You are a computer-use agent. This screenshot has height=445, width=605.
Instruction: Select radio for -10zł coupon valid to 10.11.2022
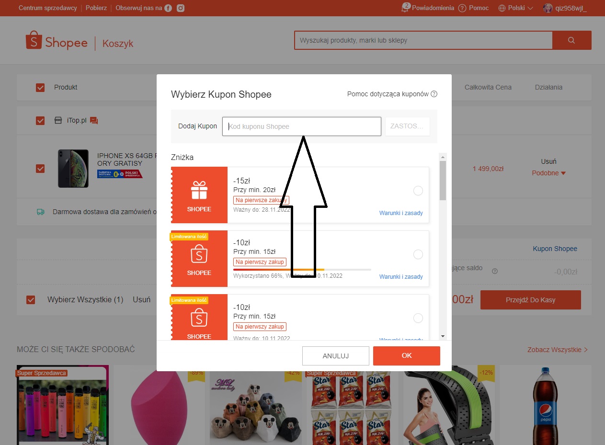pos(418,318)
